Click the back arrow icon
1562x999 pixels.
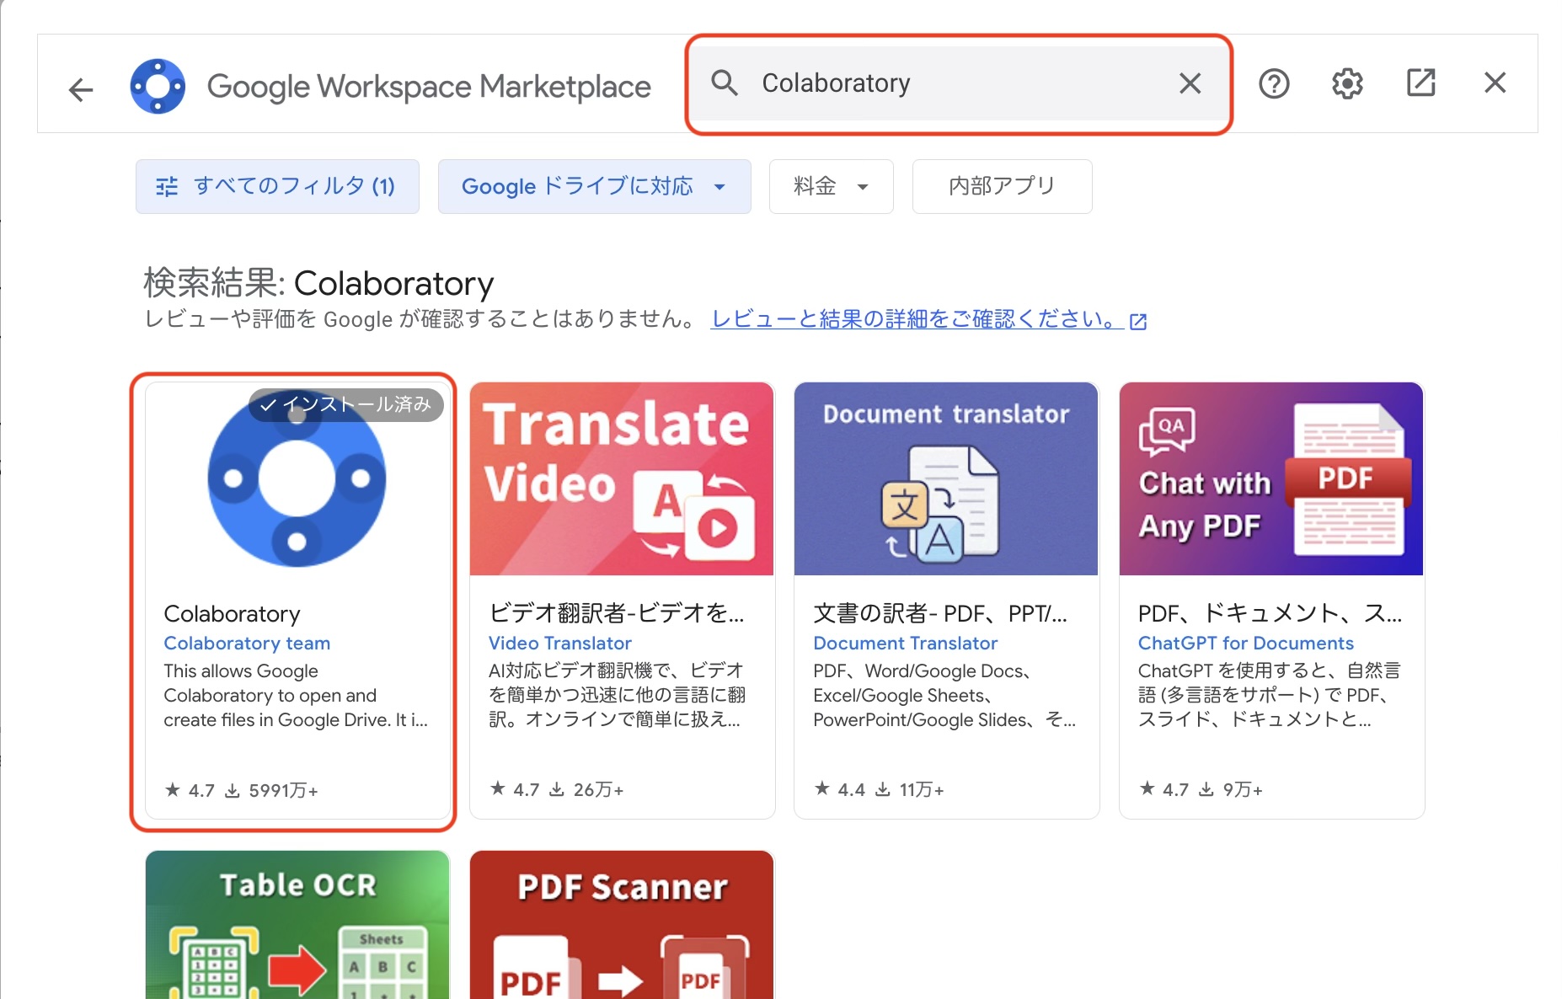[81, 88]
